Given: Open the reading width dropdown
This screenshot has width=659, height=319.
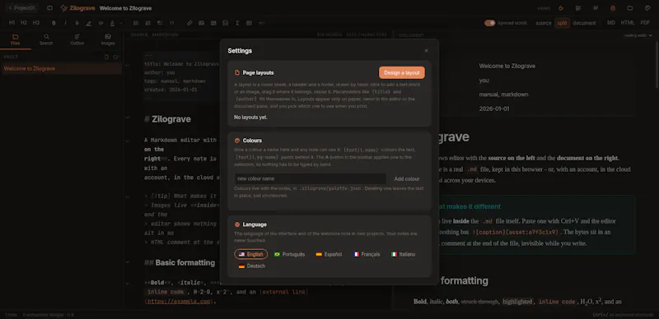Looking at the screenshot, I should (638, 35).
